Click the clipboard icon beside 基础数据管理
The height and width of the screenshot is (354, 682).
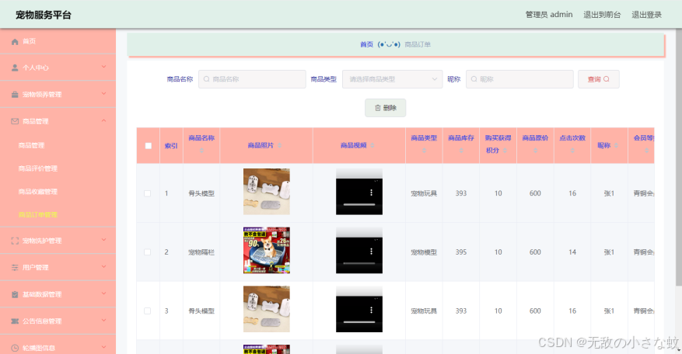(x=15, y=294)
